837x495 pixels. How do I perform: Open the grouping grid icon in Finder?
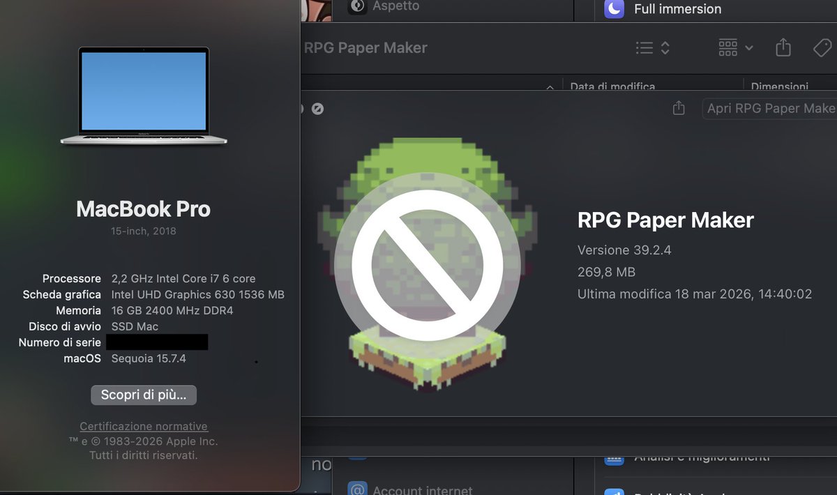[x=728, y=47]
